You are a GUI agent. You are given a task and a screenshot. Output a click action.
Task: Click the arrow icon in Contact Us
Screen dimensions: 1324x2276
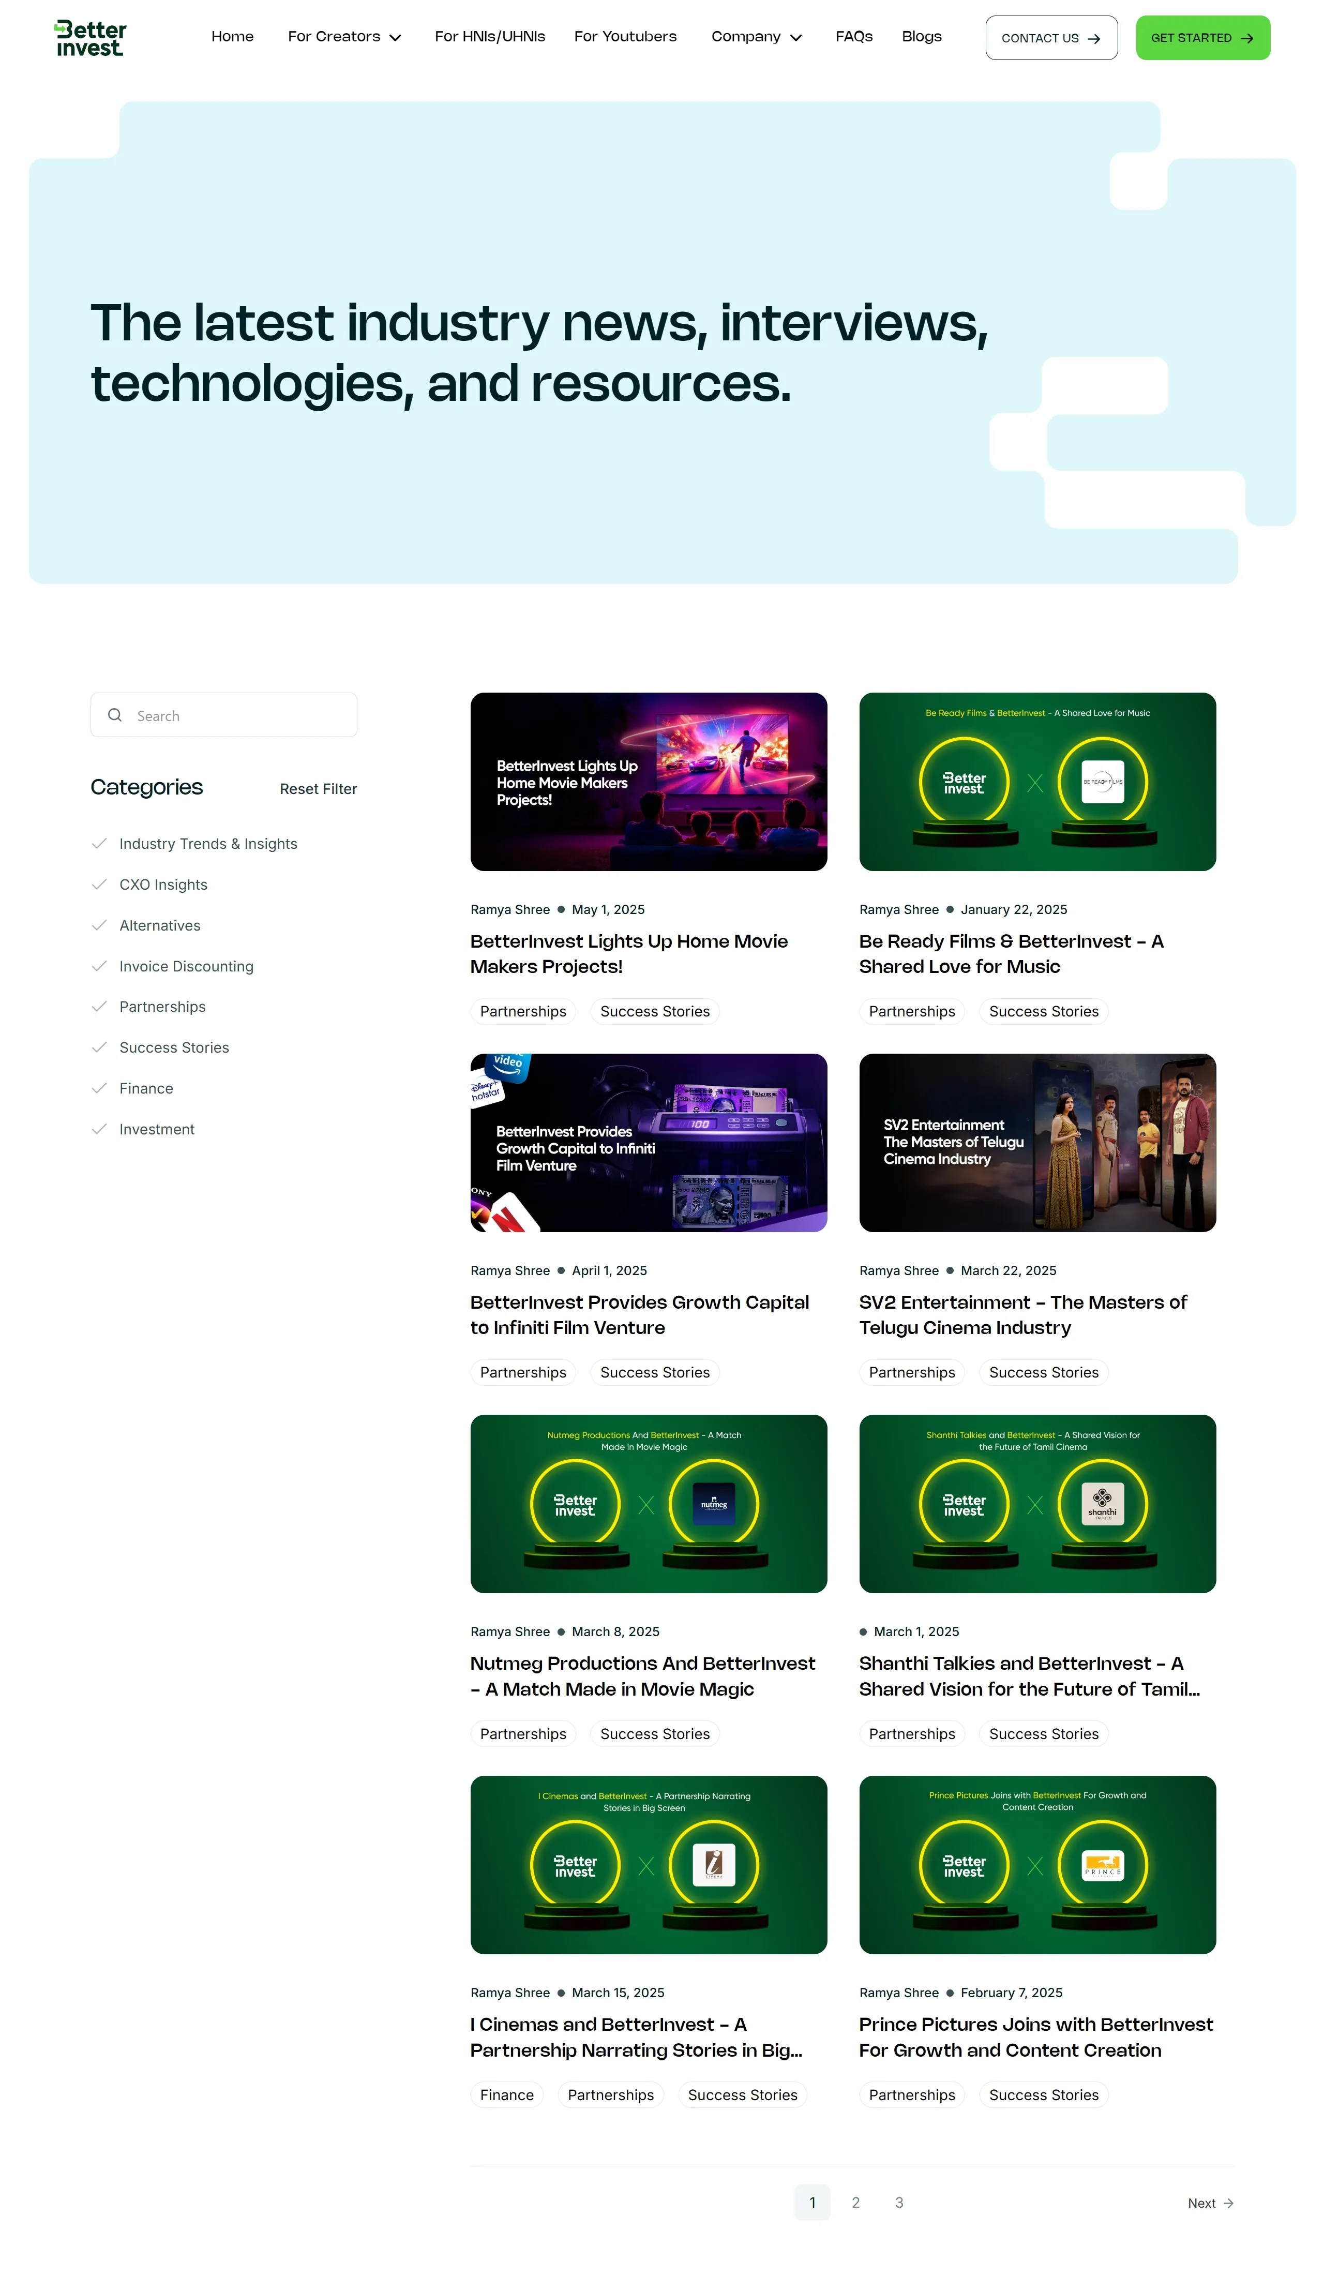(1094, 39)
